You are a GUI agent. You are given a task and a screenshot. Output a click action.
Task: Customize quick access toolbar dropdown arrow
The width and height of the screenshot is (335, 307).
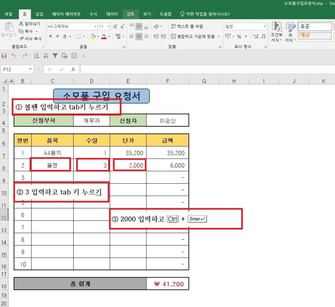click(x=83, y=56)
